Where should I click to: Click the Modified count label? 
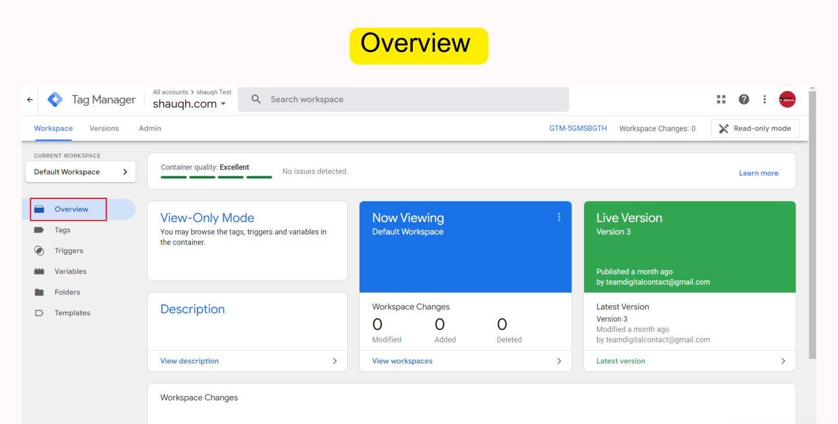pyautogui.click(x=387, y=340)
